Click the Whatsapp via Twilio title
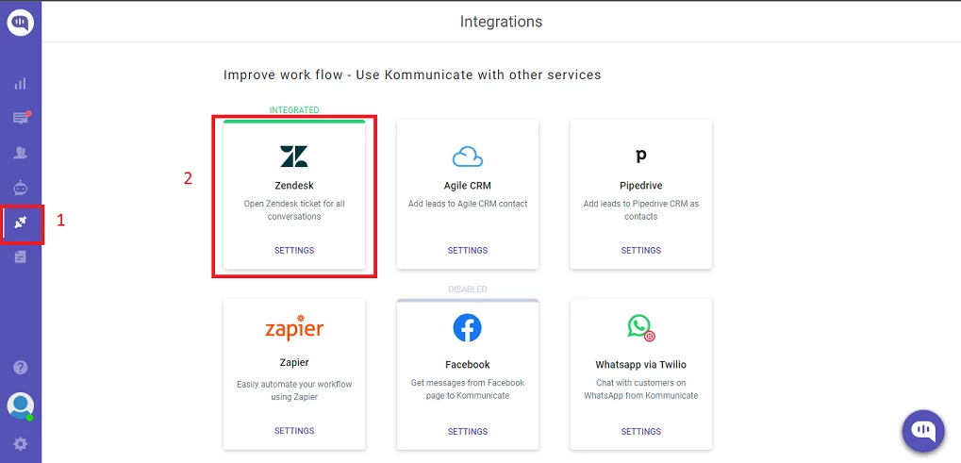 [641, 364]
